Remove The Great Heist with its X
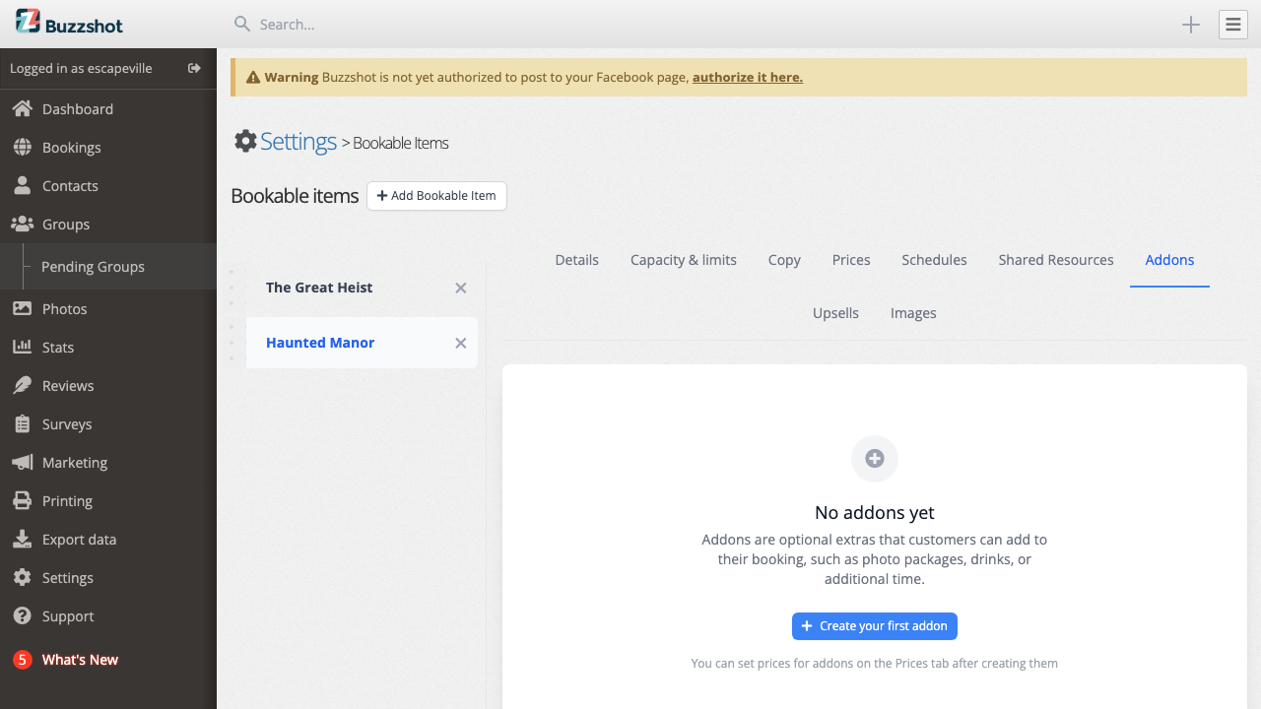Image resolution: width=1261 pixels, height=709 pixels. 460,289
